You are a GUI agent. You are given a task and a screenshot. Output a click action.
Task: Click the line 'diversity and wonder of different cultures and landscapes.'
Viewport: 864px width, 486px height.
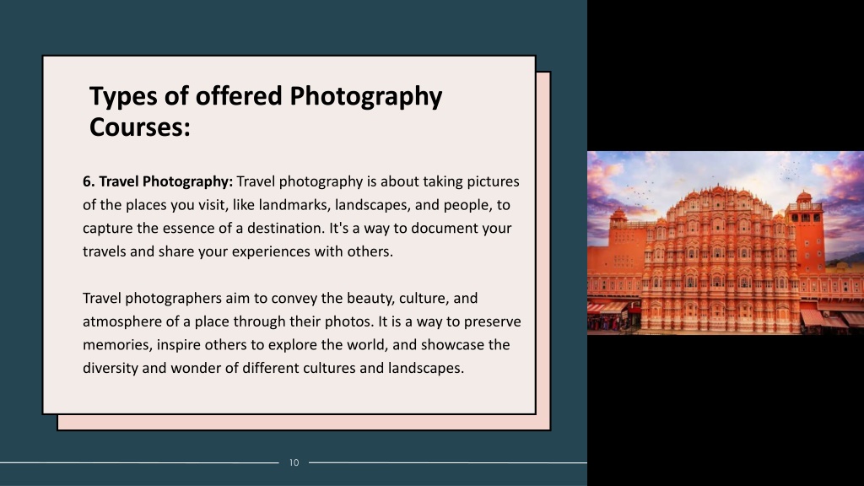(x=273, y=368)
